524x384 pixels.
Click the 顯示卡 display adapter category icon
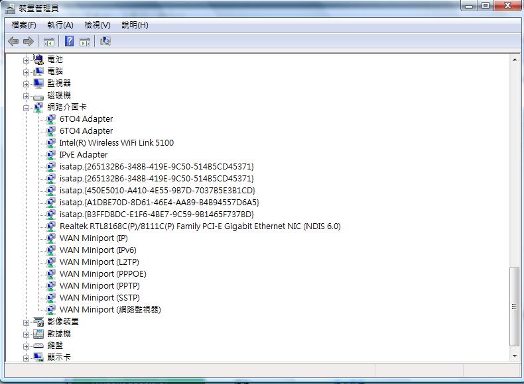point(38,357)
